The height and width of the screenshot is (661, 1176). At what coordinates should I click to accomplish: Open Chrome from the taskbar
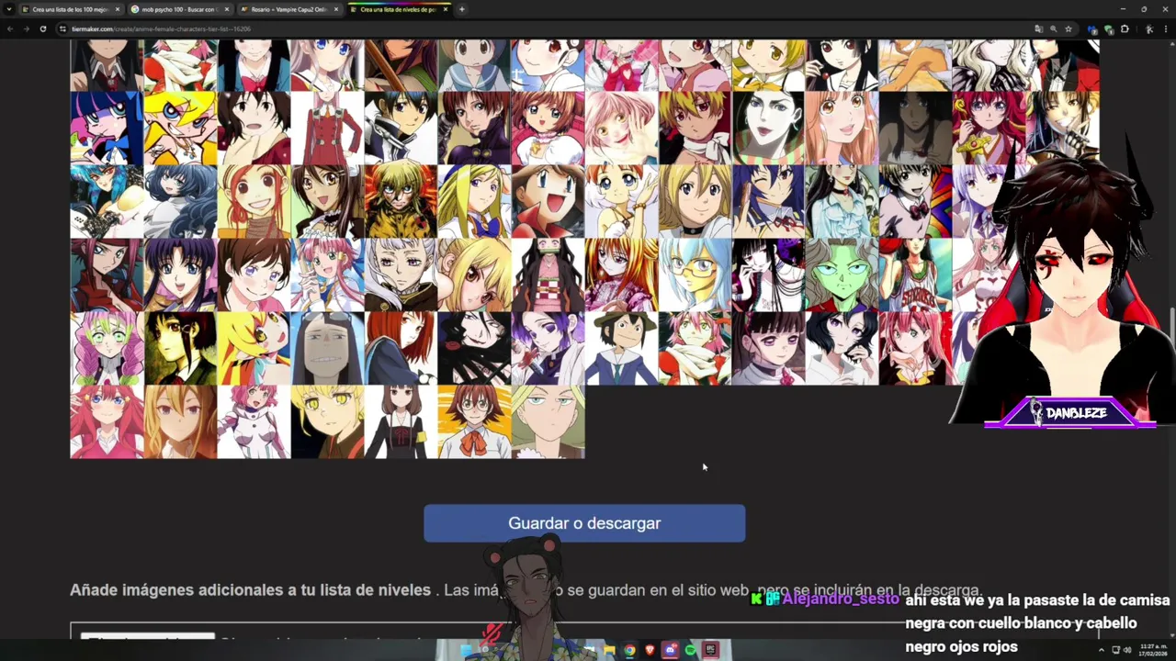(629, 650)
